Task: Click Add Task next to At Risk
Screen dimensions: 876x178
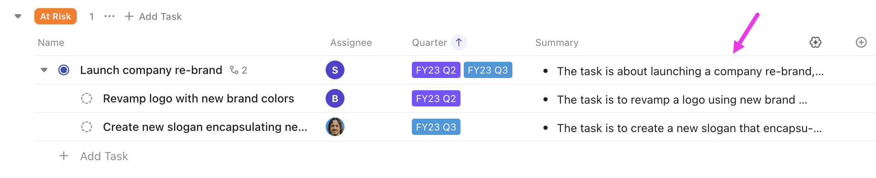Action: tap(153, 16)
